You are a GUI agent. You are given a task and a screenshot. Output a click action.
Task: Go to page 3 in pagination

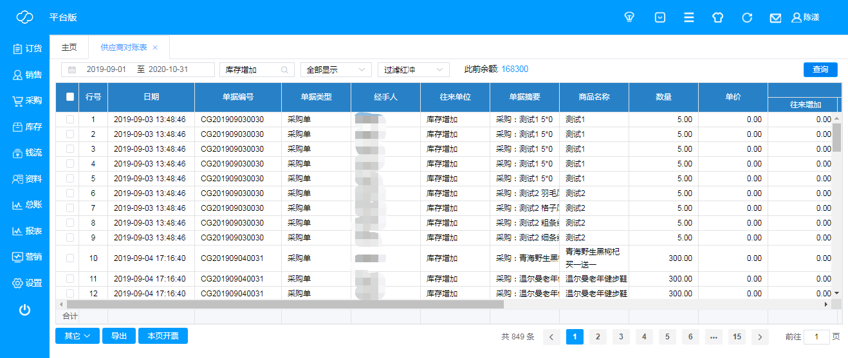(621, 337)
